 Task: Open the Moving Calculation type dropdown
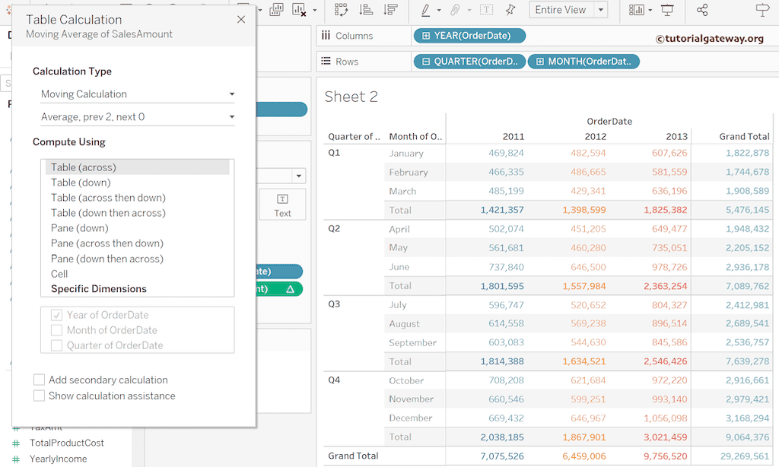click(137, 94)
